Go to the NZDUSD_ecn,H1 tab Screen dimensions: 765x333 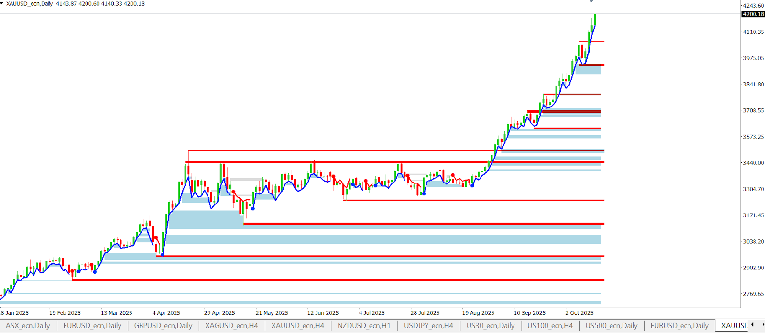click(x=364, y=326)
